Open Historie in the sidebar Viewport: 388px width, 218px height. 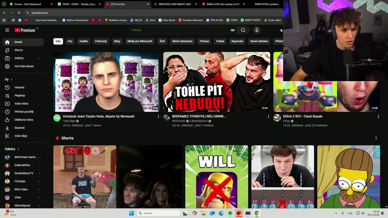23,88
